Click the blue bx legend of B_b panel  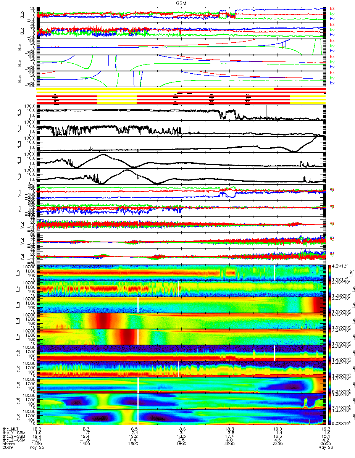coord(332,19)
